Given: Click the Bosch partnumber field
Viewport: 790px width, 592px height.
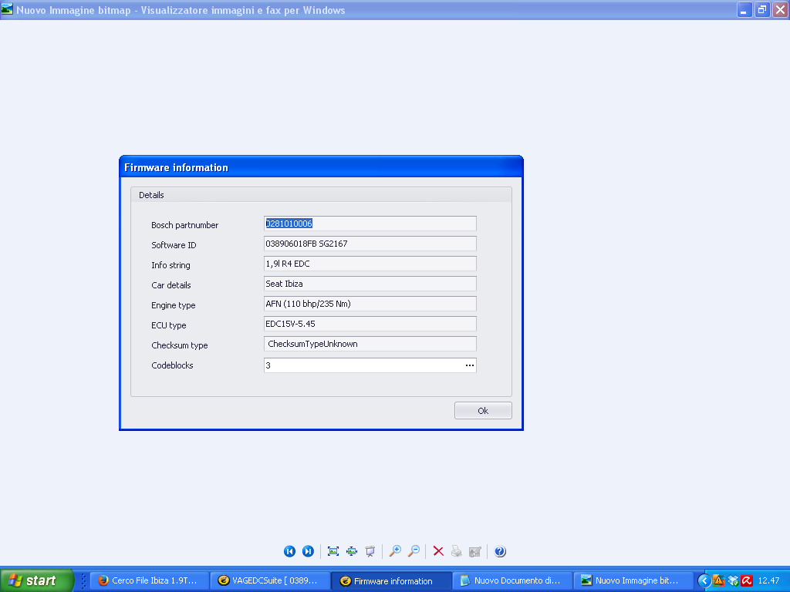Looking at the screenshot, I should coord(370,224).
